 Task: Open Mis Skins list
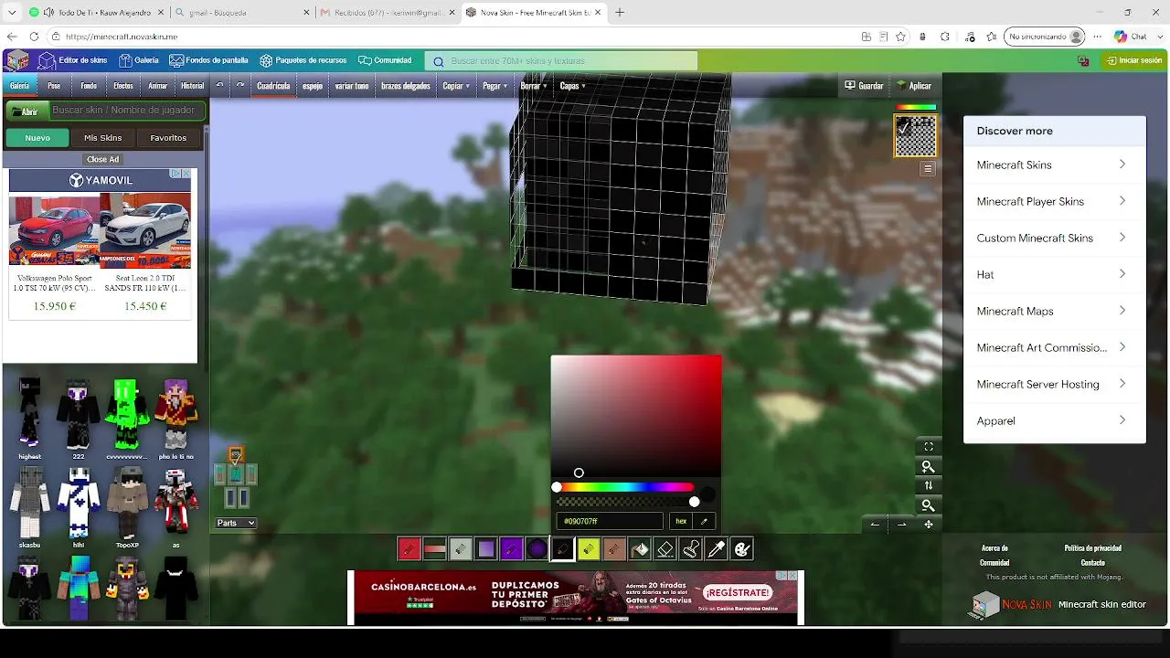pyautogui.click(x=103, y=138)
